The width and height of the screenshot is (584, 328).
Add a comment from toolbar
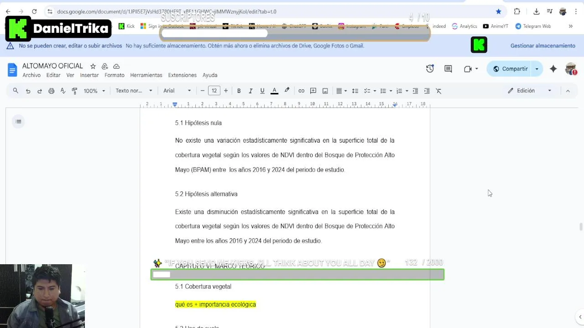[x=313, y=91]
